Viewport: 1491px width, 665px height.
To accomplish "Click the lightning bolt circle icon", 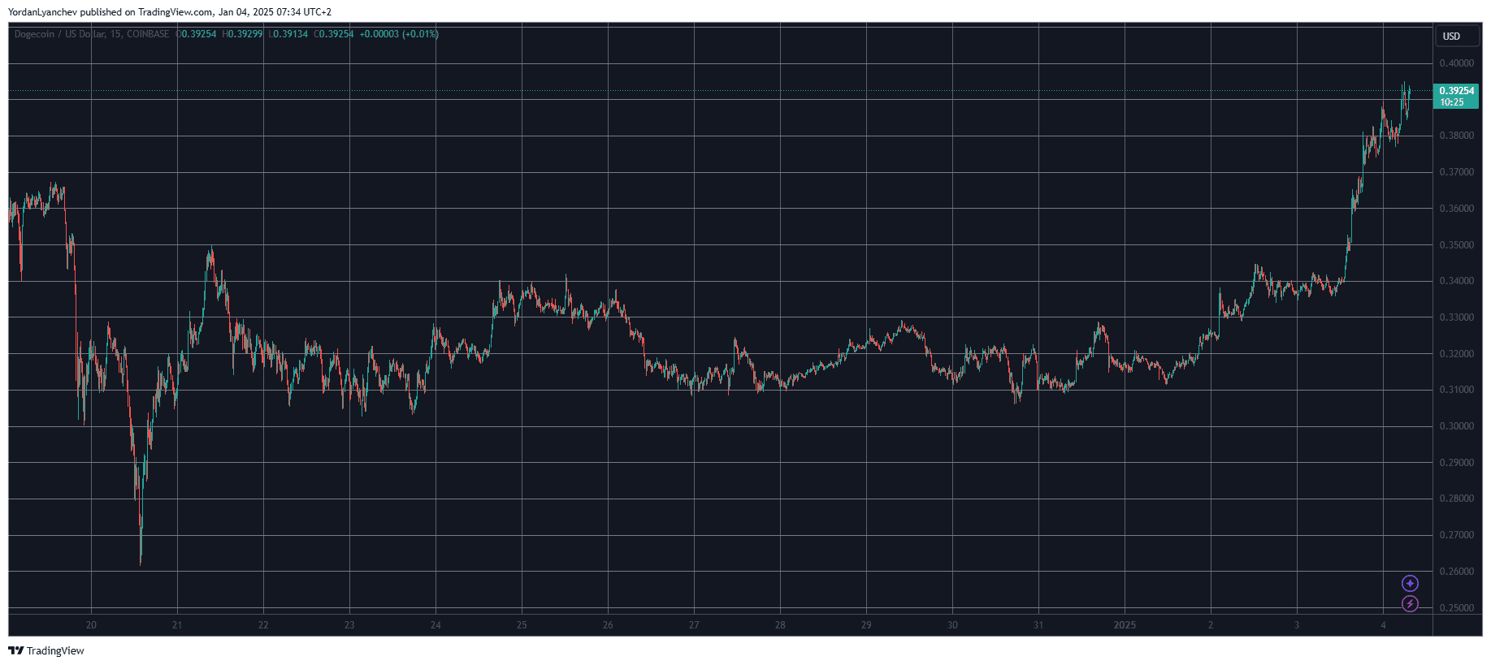I will point(1410,603).
